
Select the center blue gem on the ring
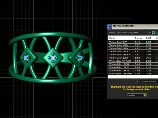pos(53,58)
